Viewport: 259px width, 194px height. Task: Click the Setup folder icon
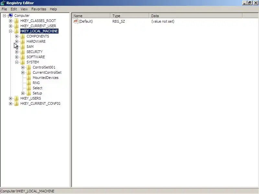click(28, 93)
